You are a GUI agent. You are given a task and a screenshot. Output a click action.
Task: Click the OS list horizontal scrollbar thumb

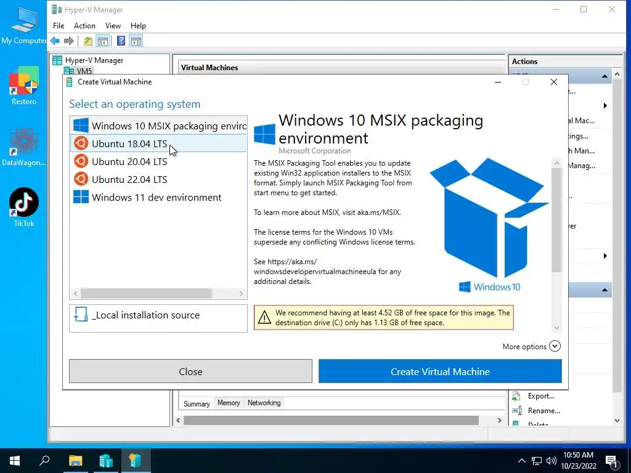[x=146, y=294]
